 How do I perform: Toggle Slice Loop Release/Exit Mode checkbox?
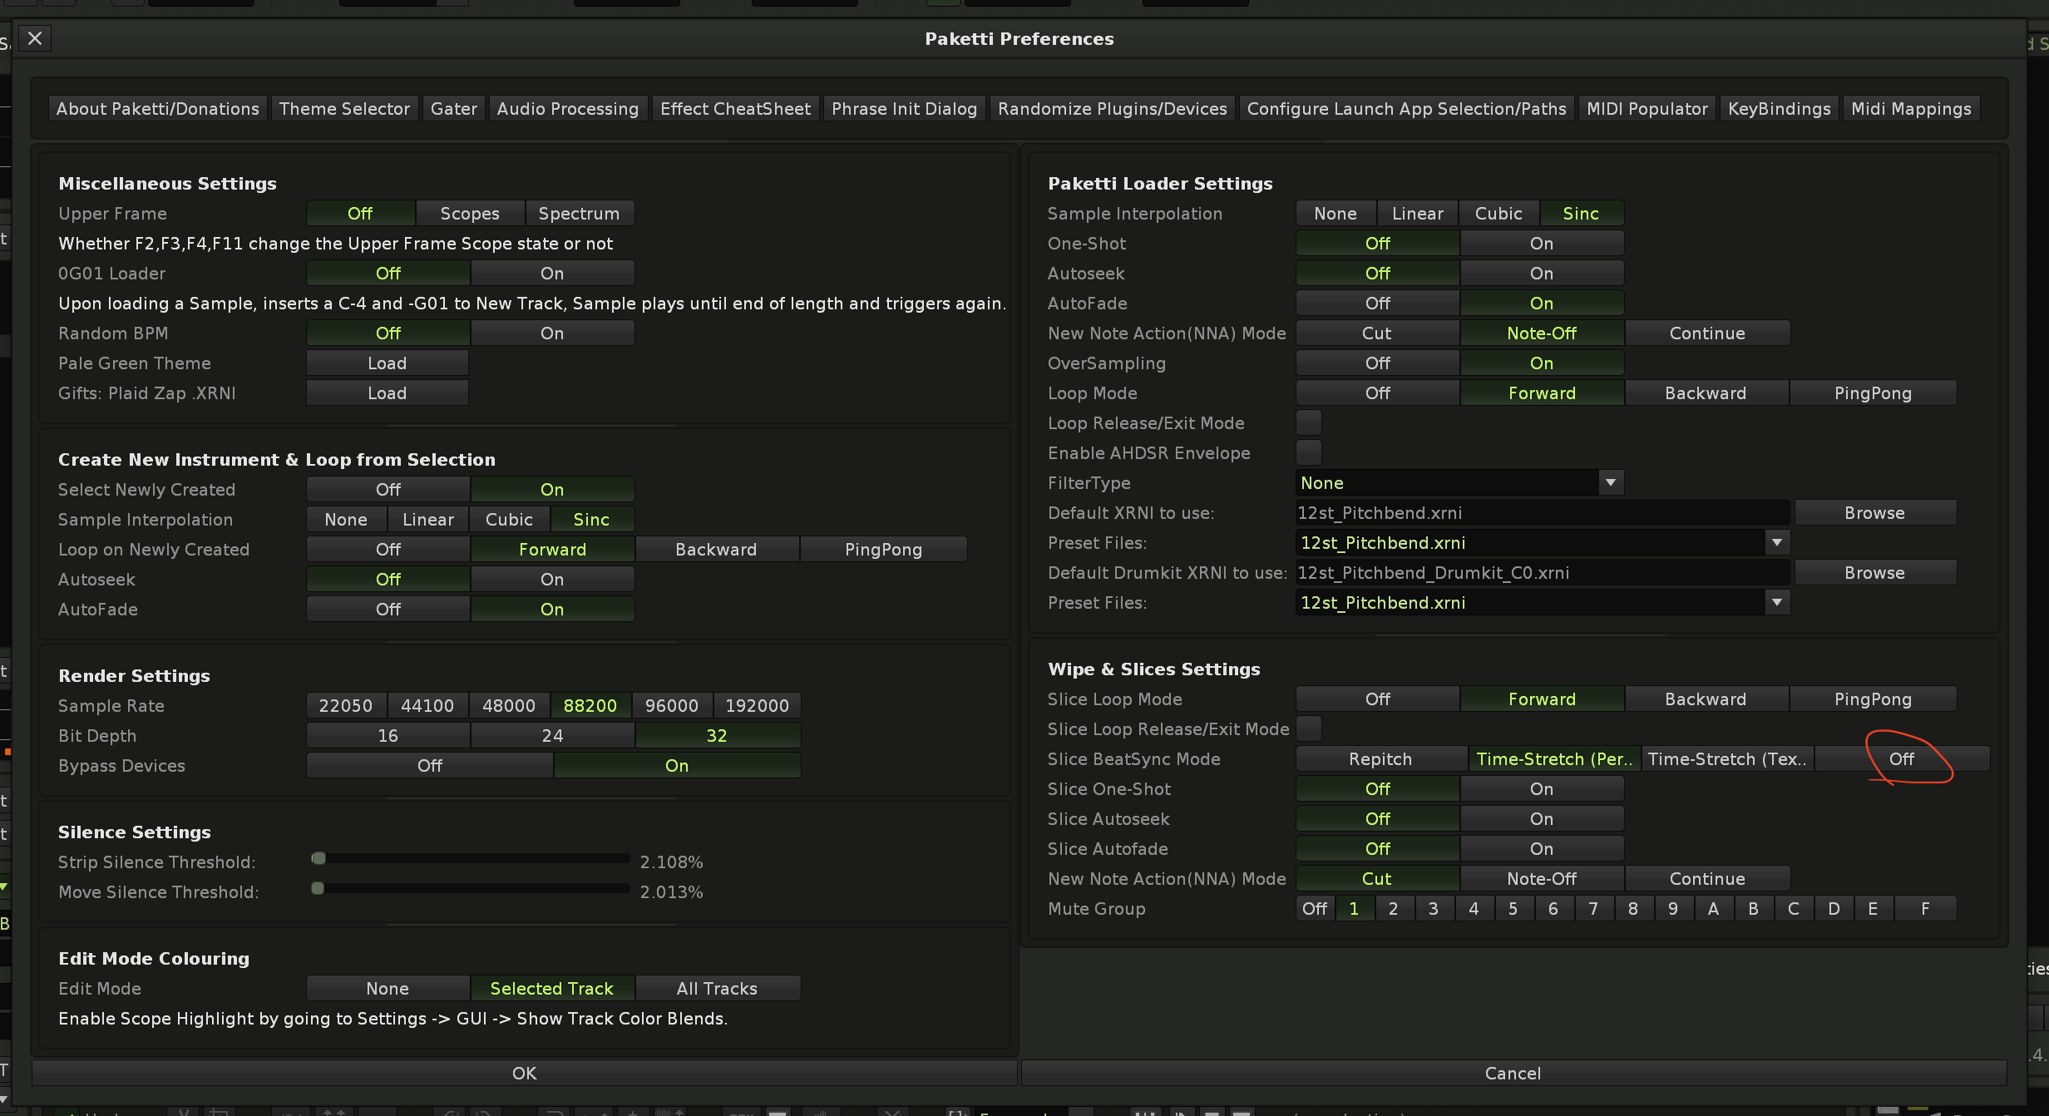coord(1309,729)
